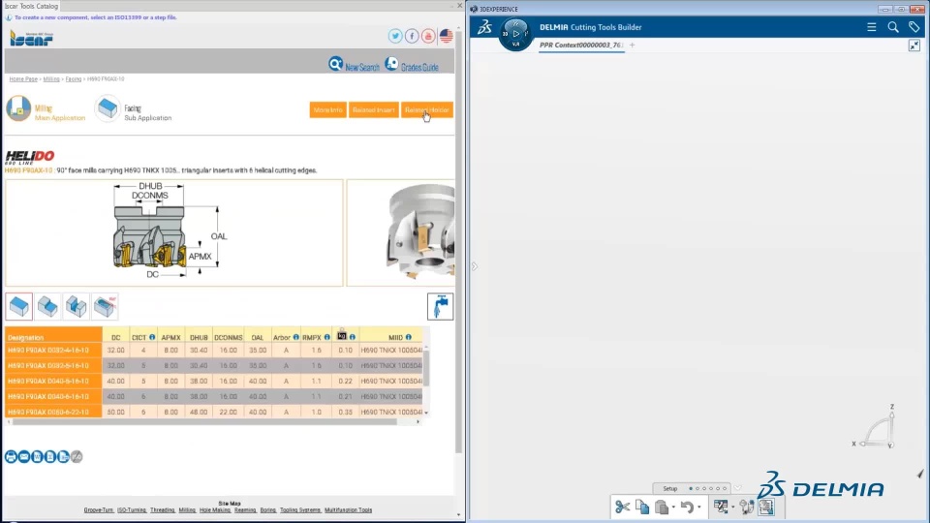Image resolution: width=930 pixels, height=523 pixels.
Task: Open the face mill dimension drawing
Action: pyautogui.click(x=173, y=233)
